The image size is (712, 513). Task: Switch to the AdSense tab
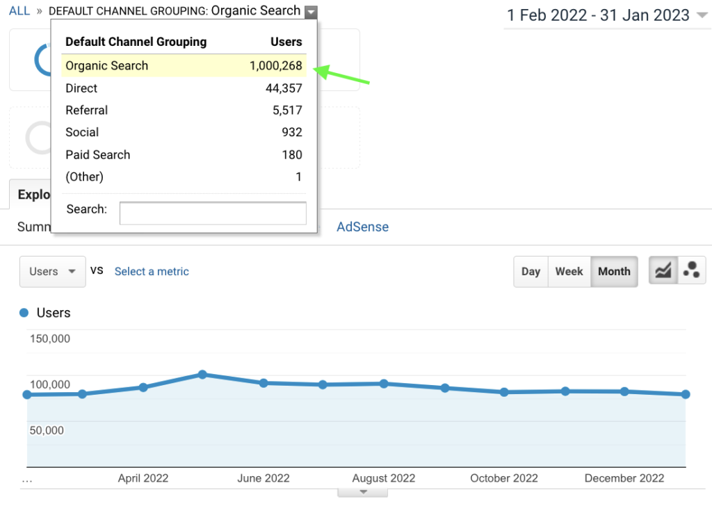362,227
